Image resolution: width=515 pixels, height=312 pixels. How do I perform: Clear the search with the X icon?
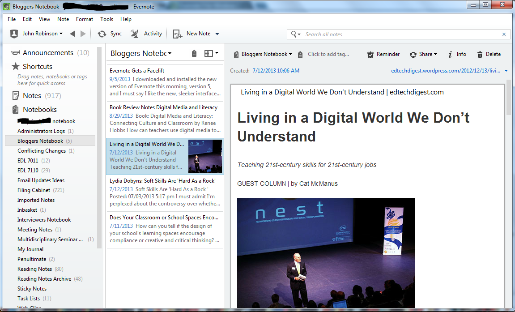click(x=504, y=34)
